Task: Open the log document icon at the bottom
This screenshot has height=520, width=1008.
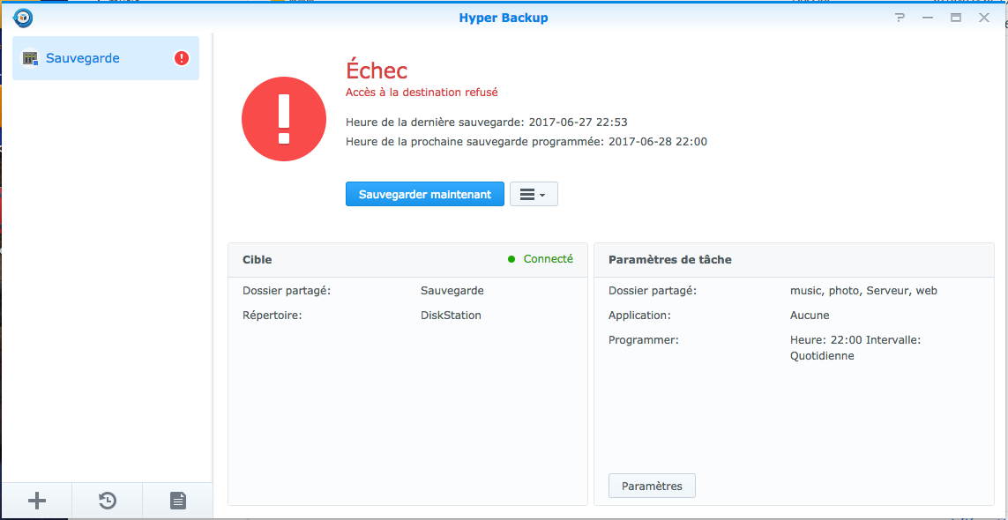Action: tap(177, 500)
